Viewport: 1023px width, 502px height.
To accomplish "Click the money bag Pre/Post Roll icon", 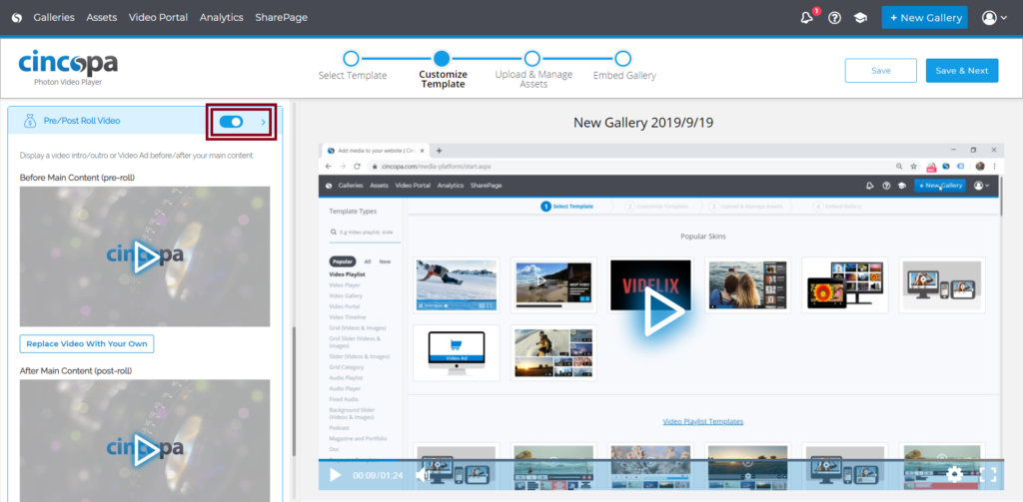I will (27, 121).
